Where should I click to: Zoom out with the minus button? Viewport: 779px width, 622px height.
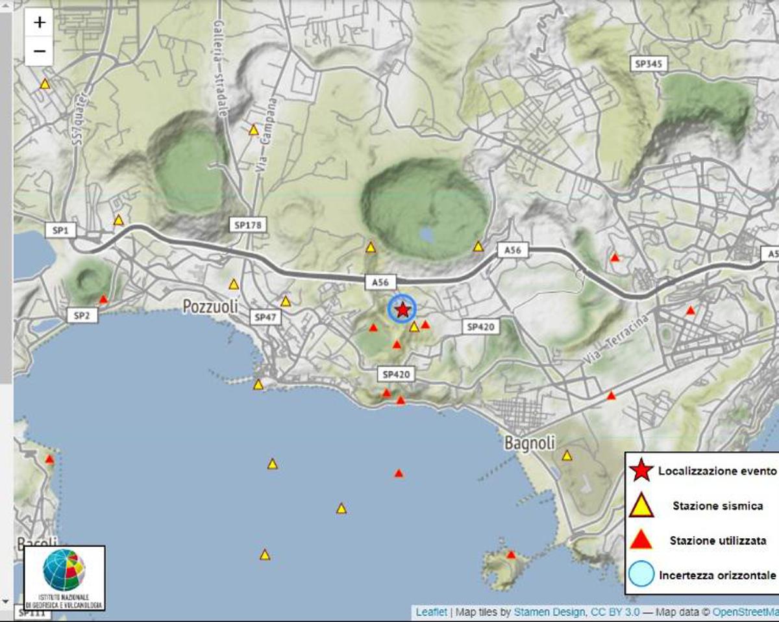(x=40, y=51)
